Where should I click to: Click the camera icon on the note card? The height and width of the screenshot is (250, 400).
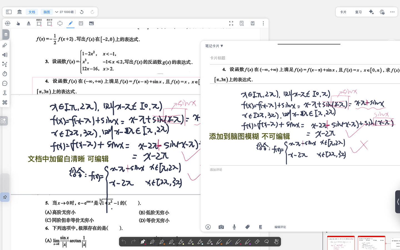click(221, 227)
